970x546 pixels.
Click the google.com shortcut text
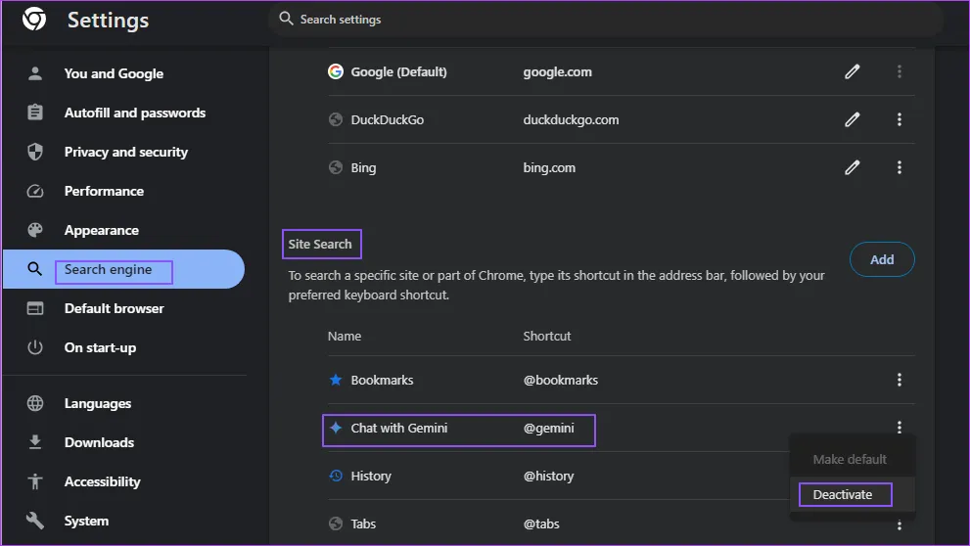tap(557, 71)
